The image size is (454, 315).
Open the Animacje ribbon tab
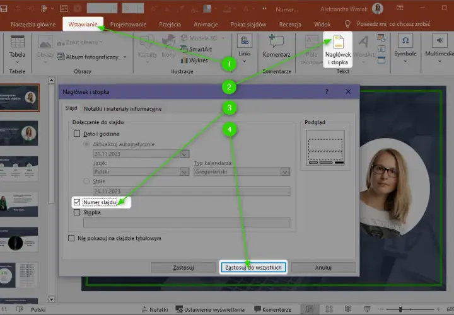206,25
